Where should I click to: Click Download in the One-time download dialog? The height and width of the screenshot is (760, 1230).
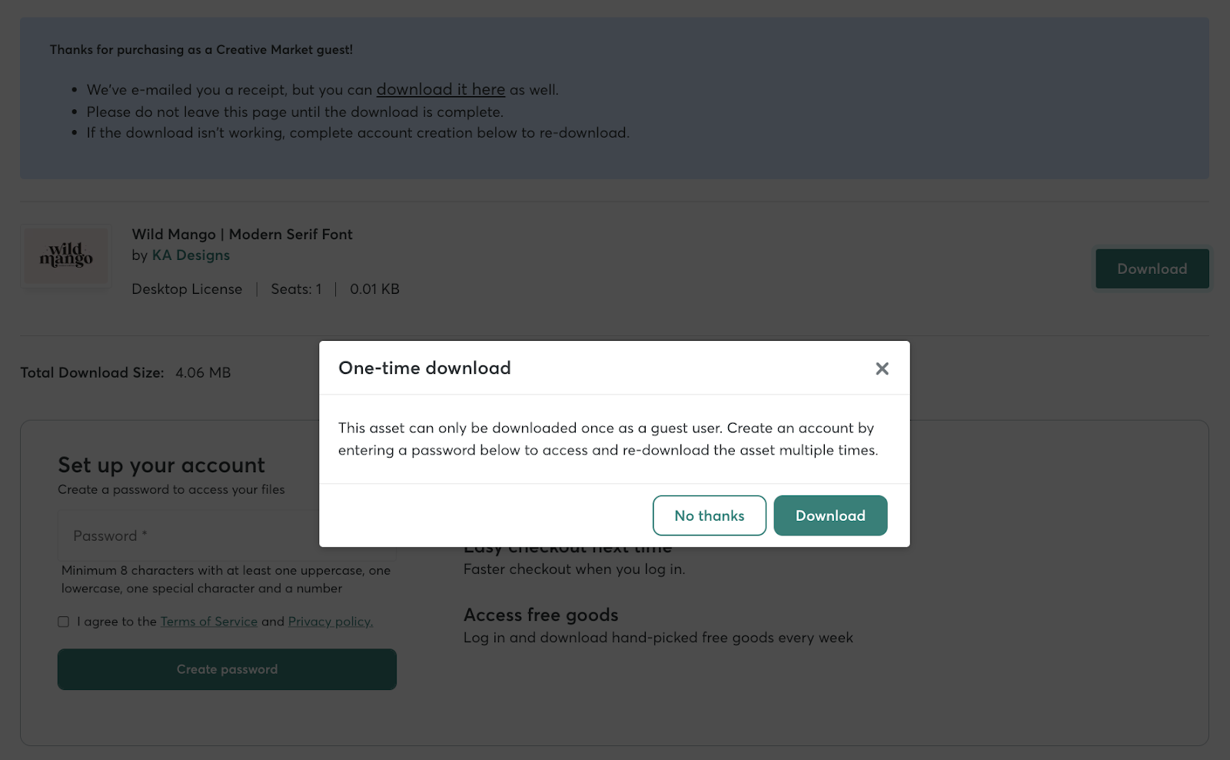click(830, 515)
